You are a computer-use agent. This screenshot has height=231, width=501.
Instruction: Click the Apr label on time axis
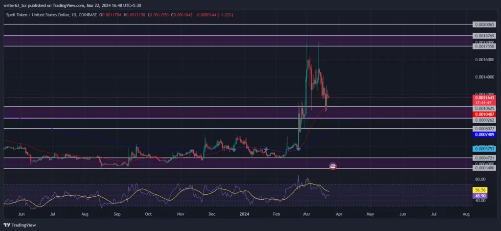pyautogui.click(x=339, y=214)
